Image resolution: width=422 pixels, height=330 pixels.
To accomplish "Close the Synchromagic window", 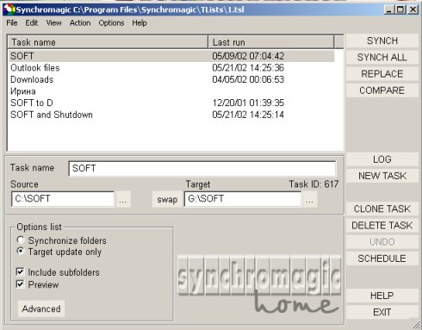I will point(413,9).
